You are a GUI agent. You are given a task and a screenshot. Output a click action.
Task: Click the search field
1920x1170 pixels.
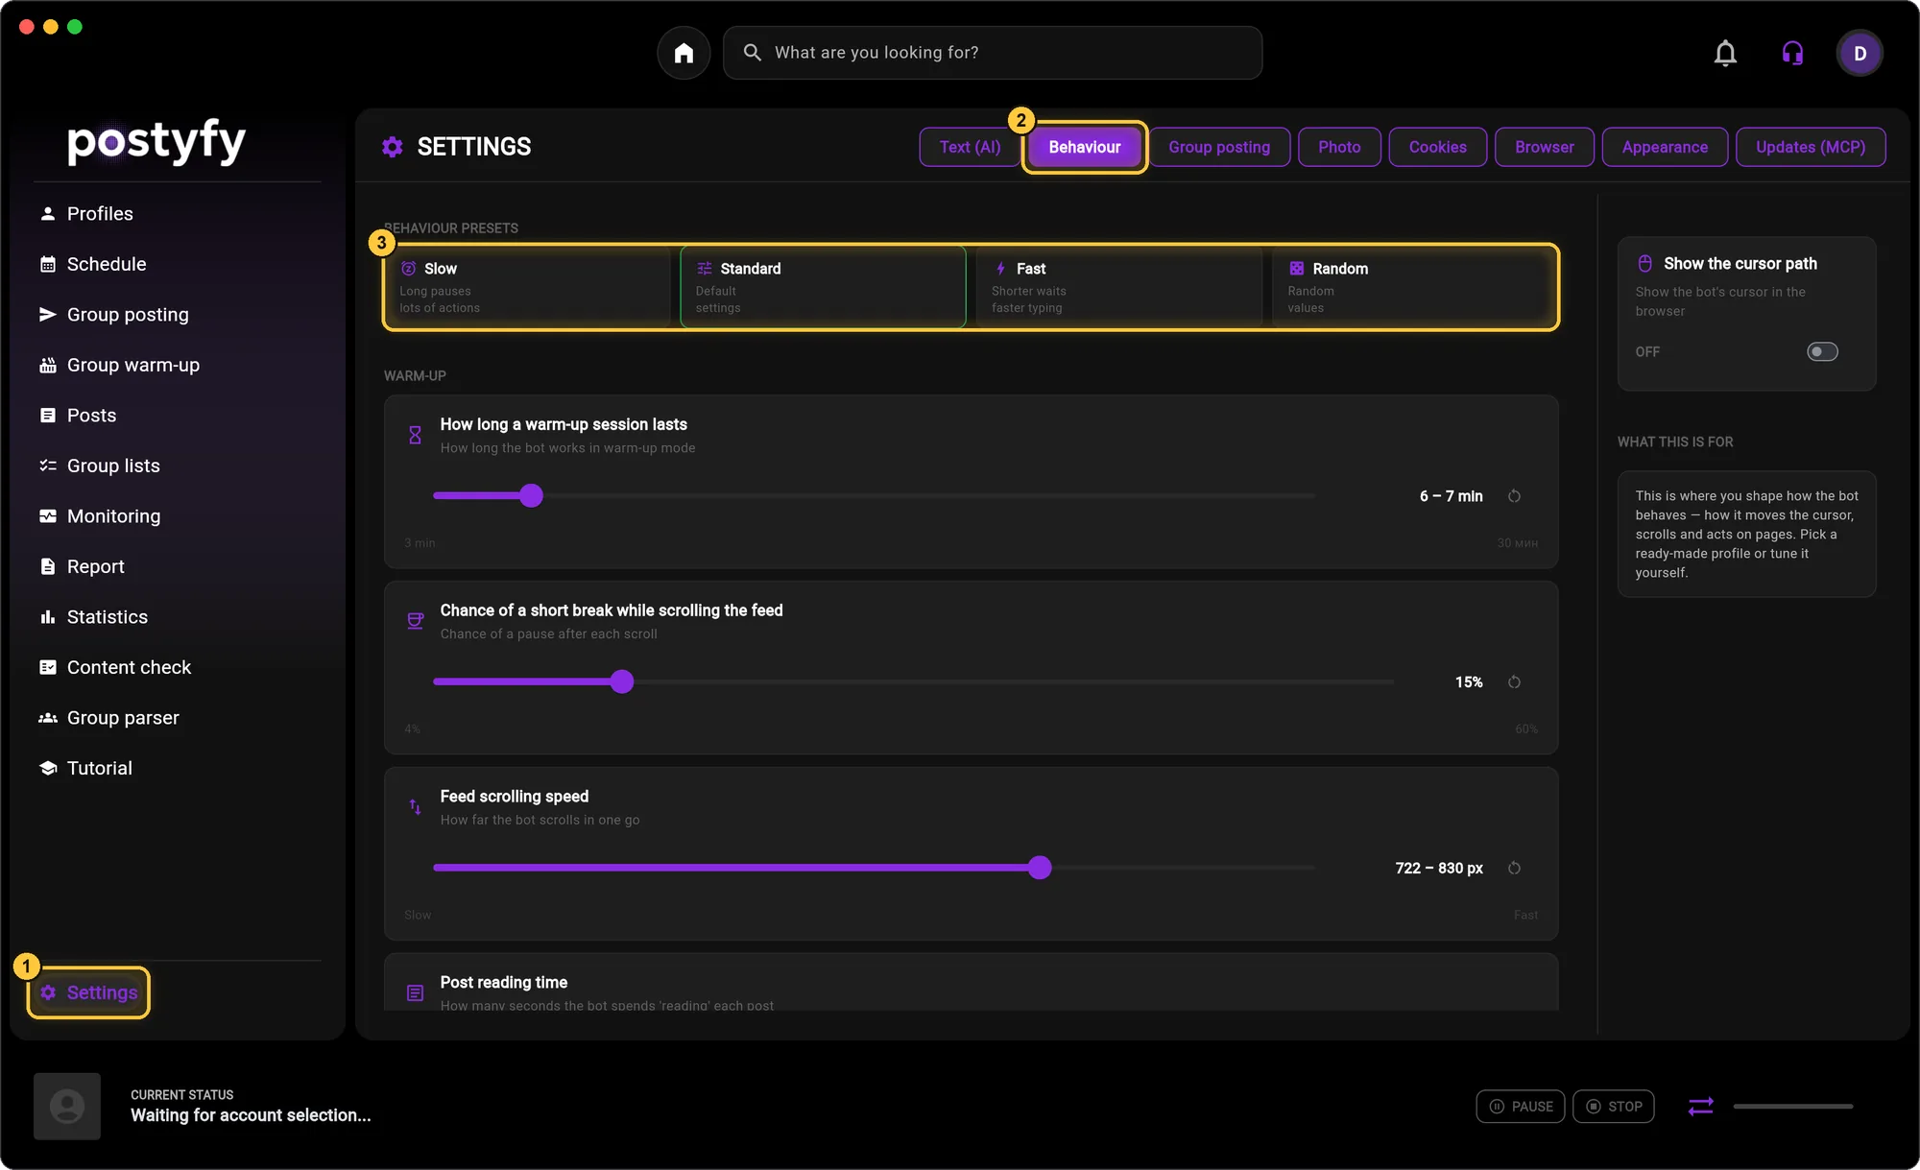993,53
